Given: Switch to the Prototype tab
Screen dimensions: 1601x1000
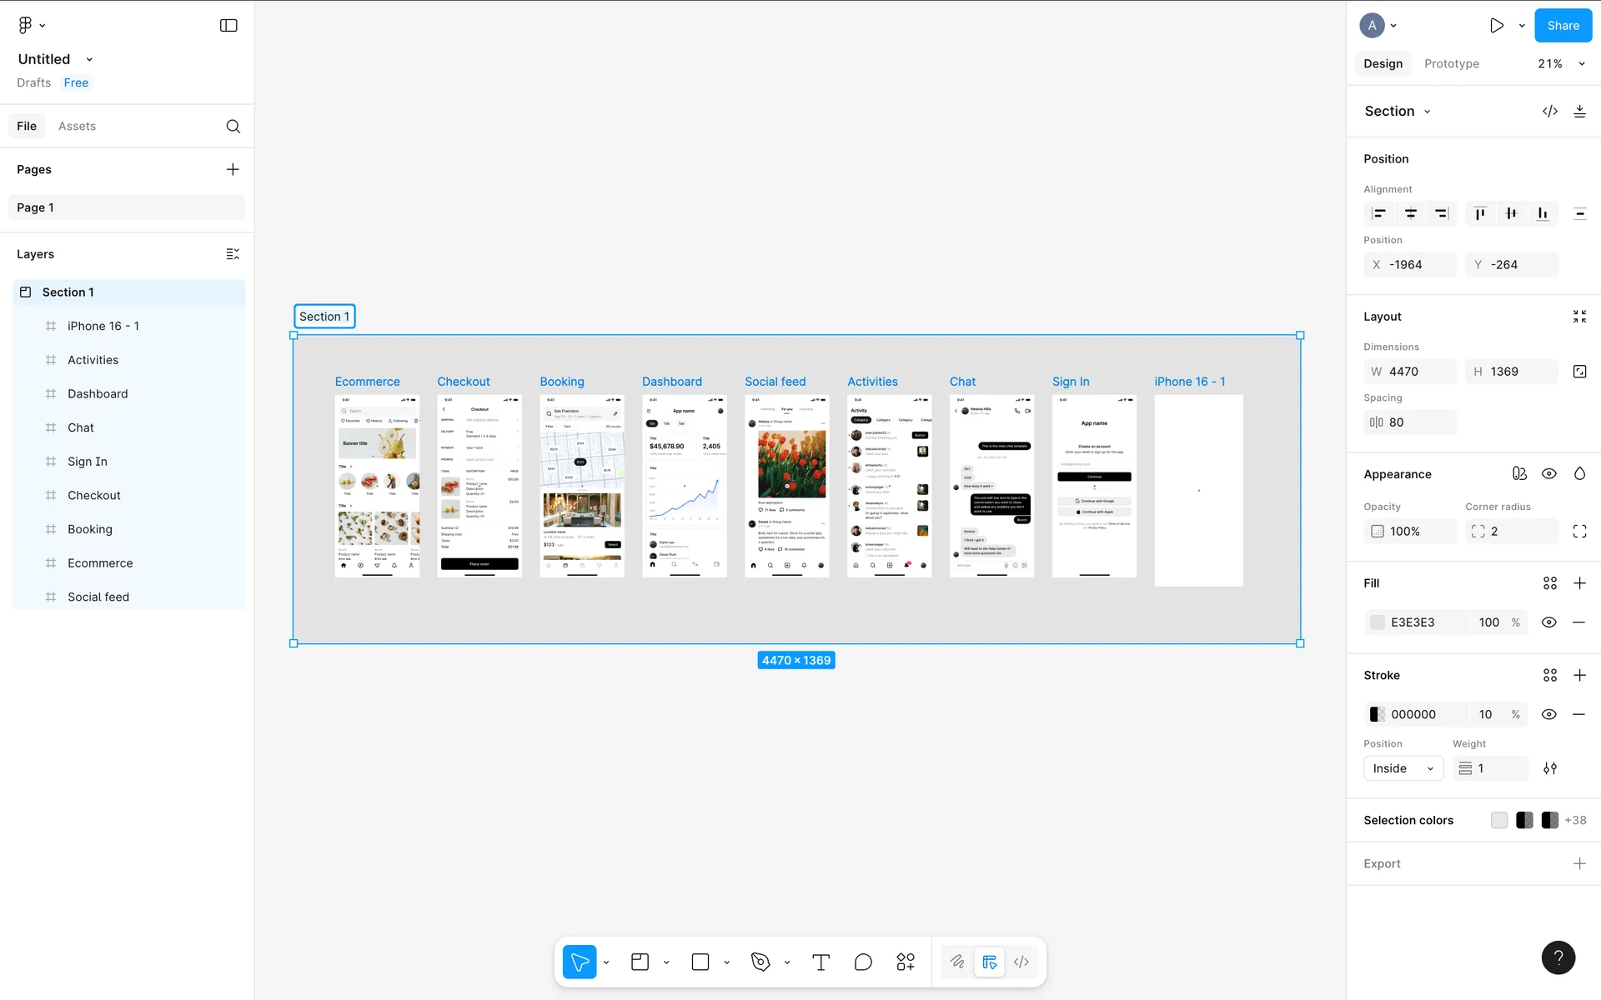Looking at the screenshot, I should coord(1451,64).
